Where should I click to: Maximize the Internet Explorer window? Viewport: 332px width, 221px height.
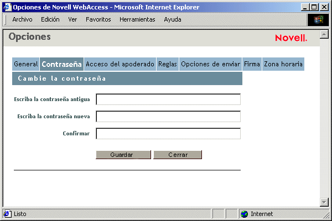click(x=314, y=7)
